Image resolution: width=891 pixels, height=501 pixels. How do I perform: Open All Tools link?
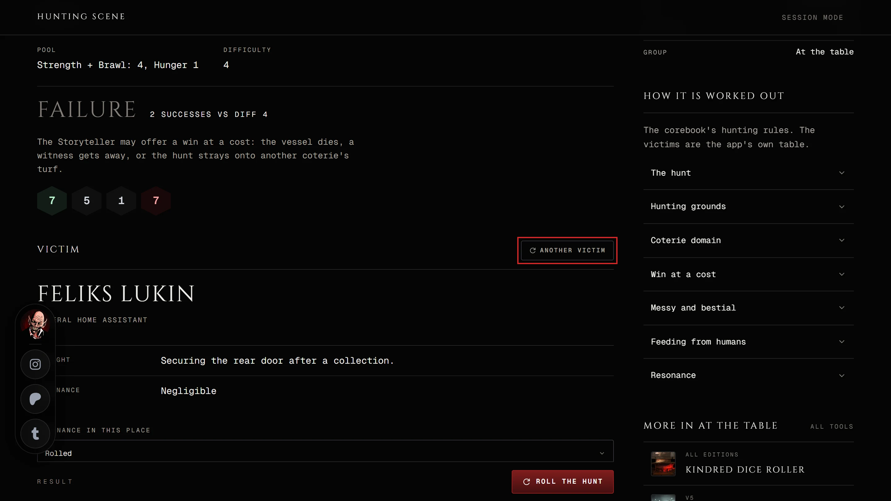(x=832, y=426)
